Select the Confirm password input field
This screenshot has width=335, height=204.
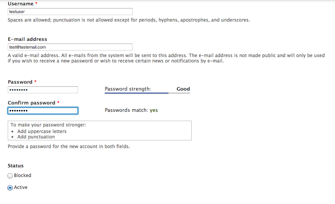pos(43,111)
